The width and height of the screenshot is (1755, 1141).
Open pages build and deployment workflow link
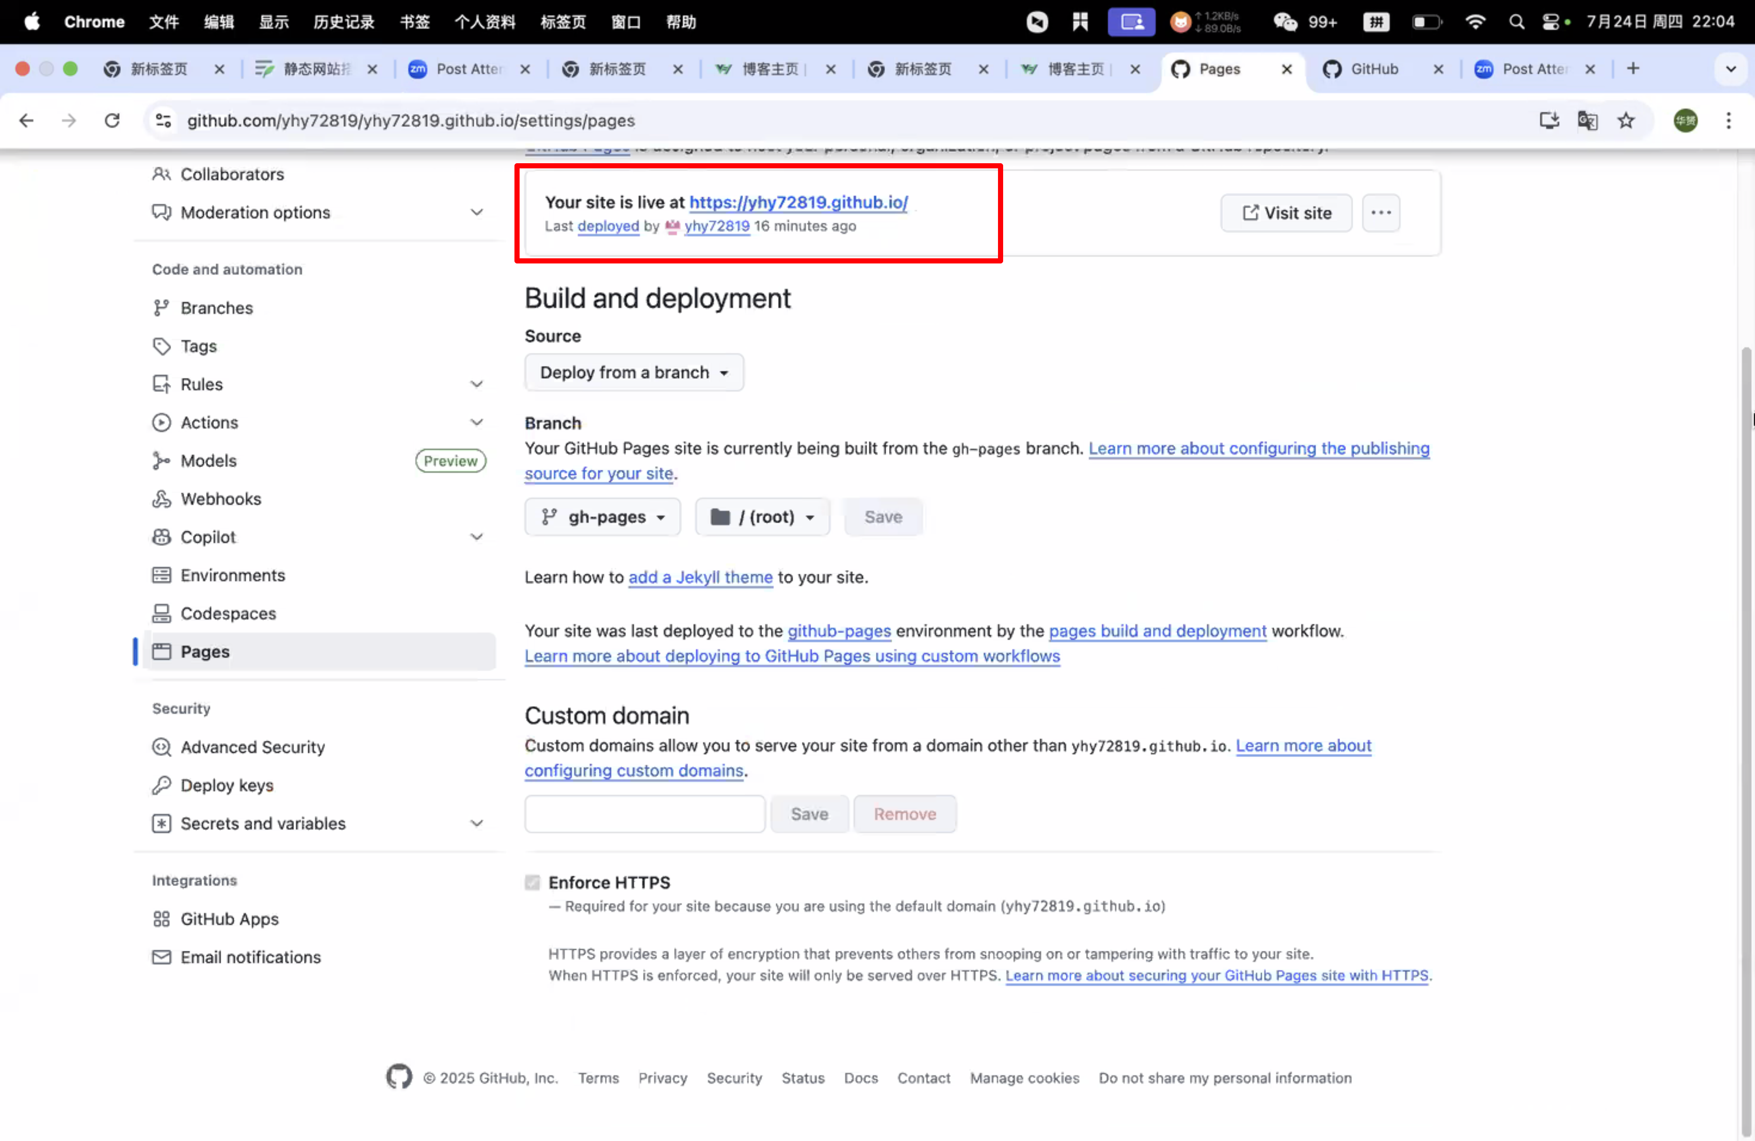pyautogui.click(x=1158, y=631)
